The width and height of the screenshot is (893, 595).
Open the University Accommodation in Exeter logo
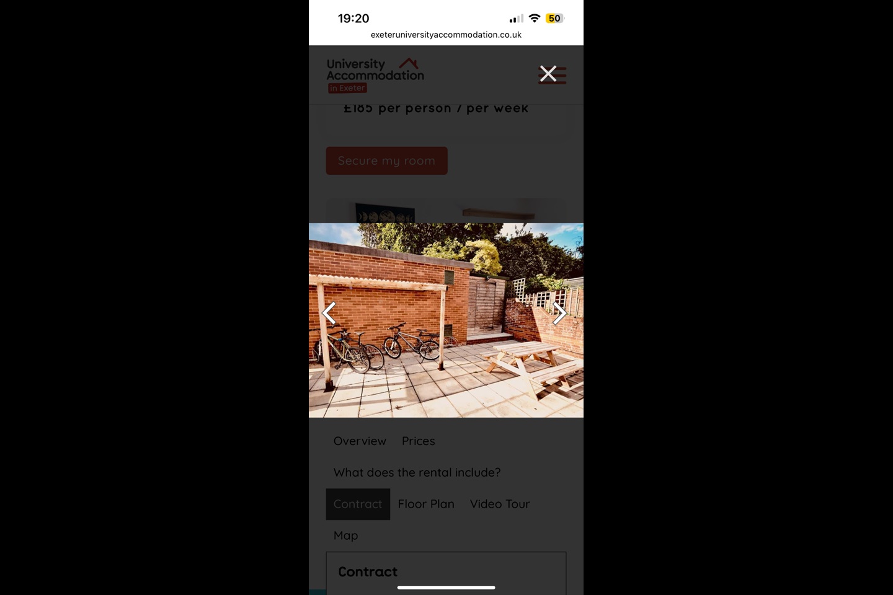point(375,76)
